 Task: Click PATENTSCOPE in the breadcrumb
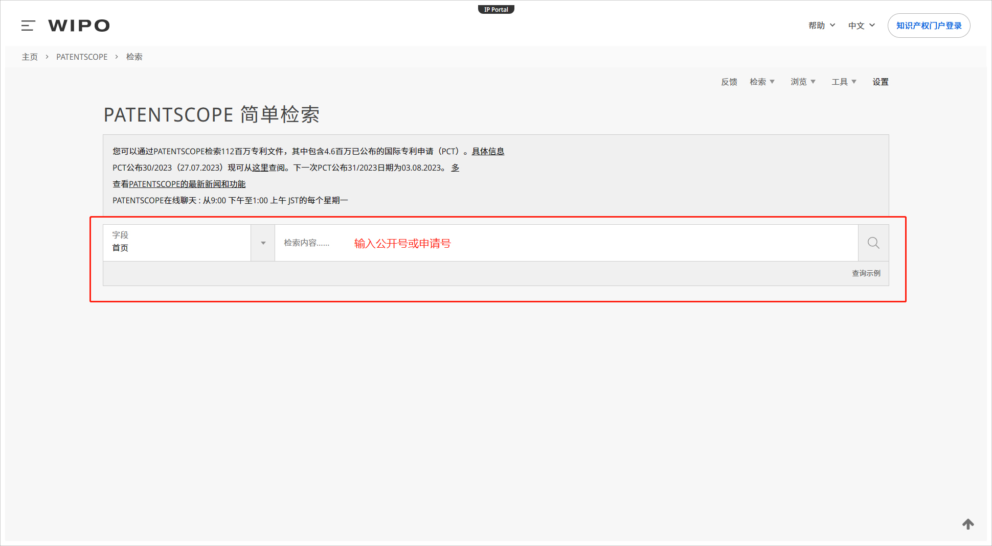[82, 57]
